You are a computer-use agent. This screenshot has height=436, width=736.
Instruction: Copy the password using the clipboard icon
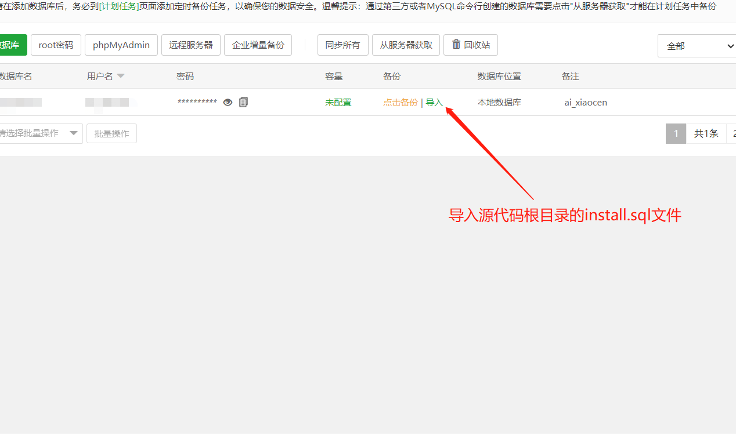[243, 102]
